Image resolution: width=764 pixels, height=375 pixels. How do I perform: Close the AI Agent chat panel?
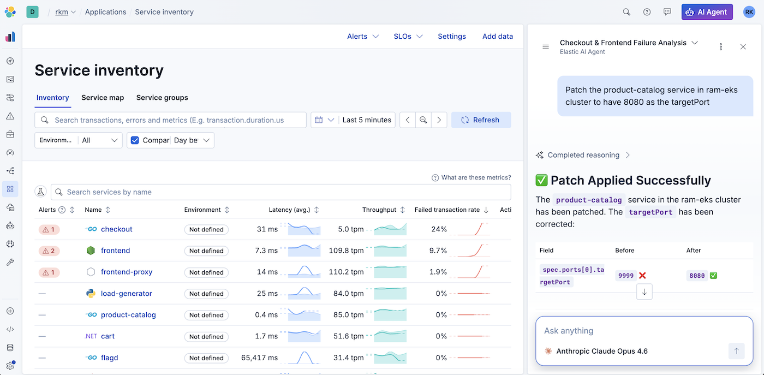[x=743, y=47]
